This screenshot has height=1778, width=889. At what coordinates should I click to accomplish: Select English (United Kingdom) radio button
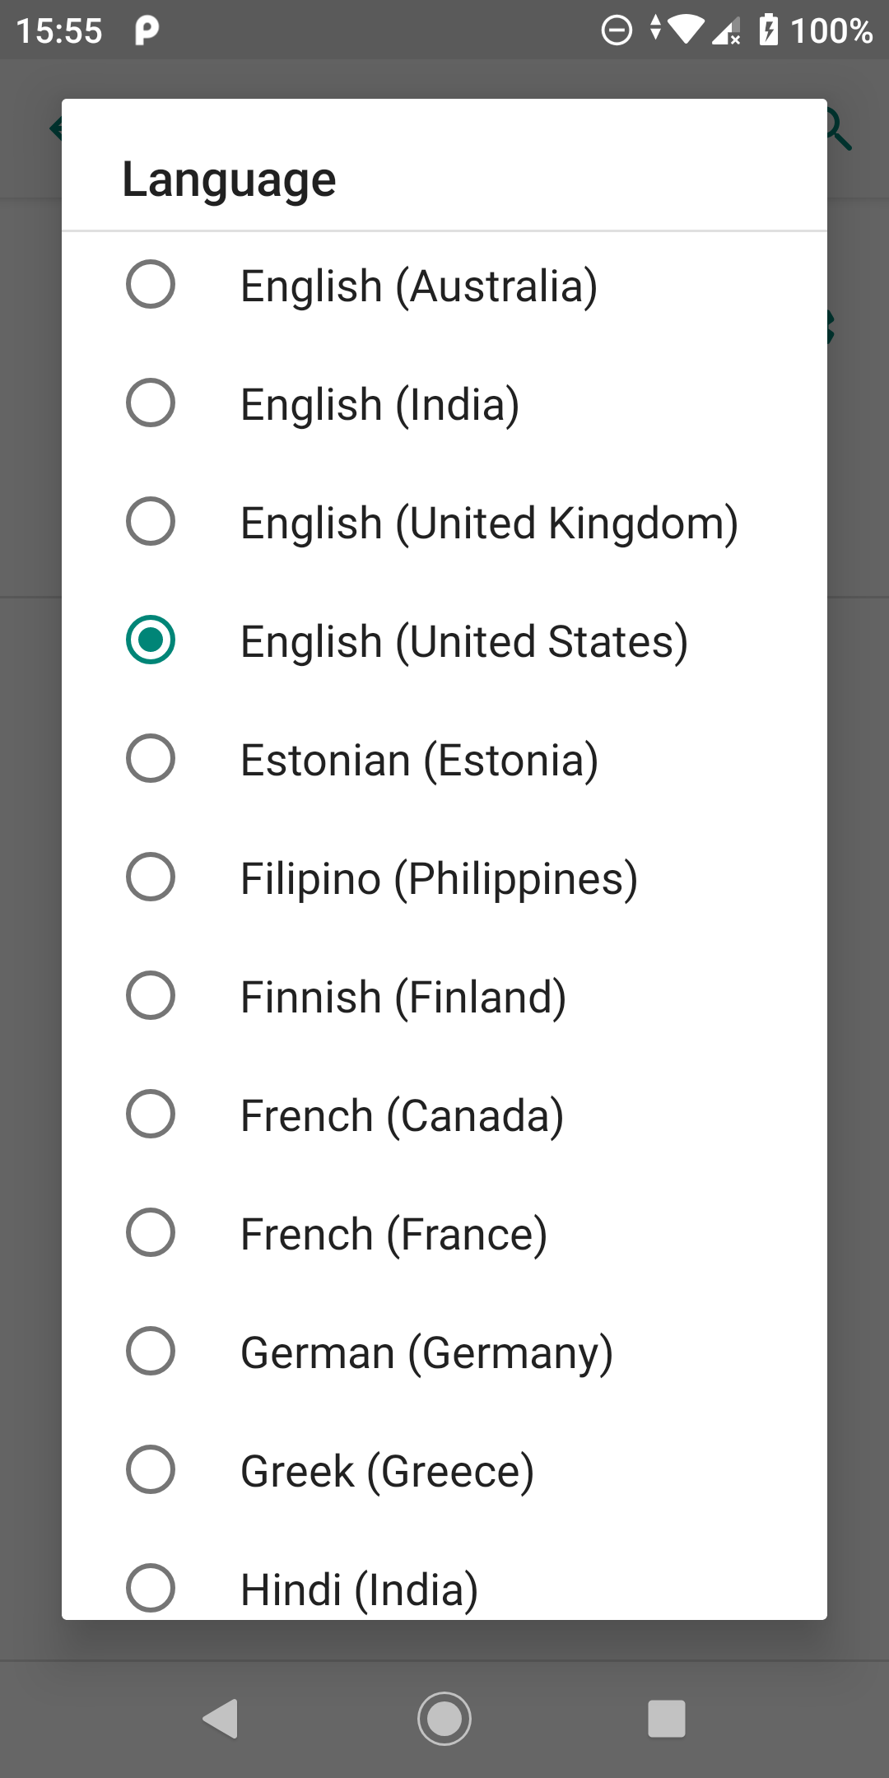(151, 522)
